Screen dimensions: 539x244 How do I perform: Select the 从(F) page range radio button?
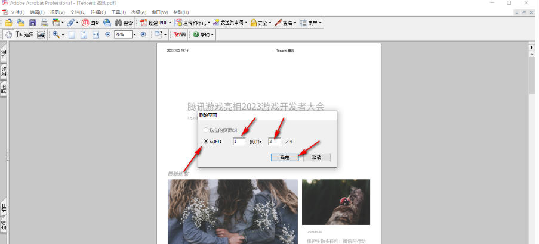pyautogui.click(x=207, y=142)
